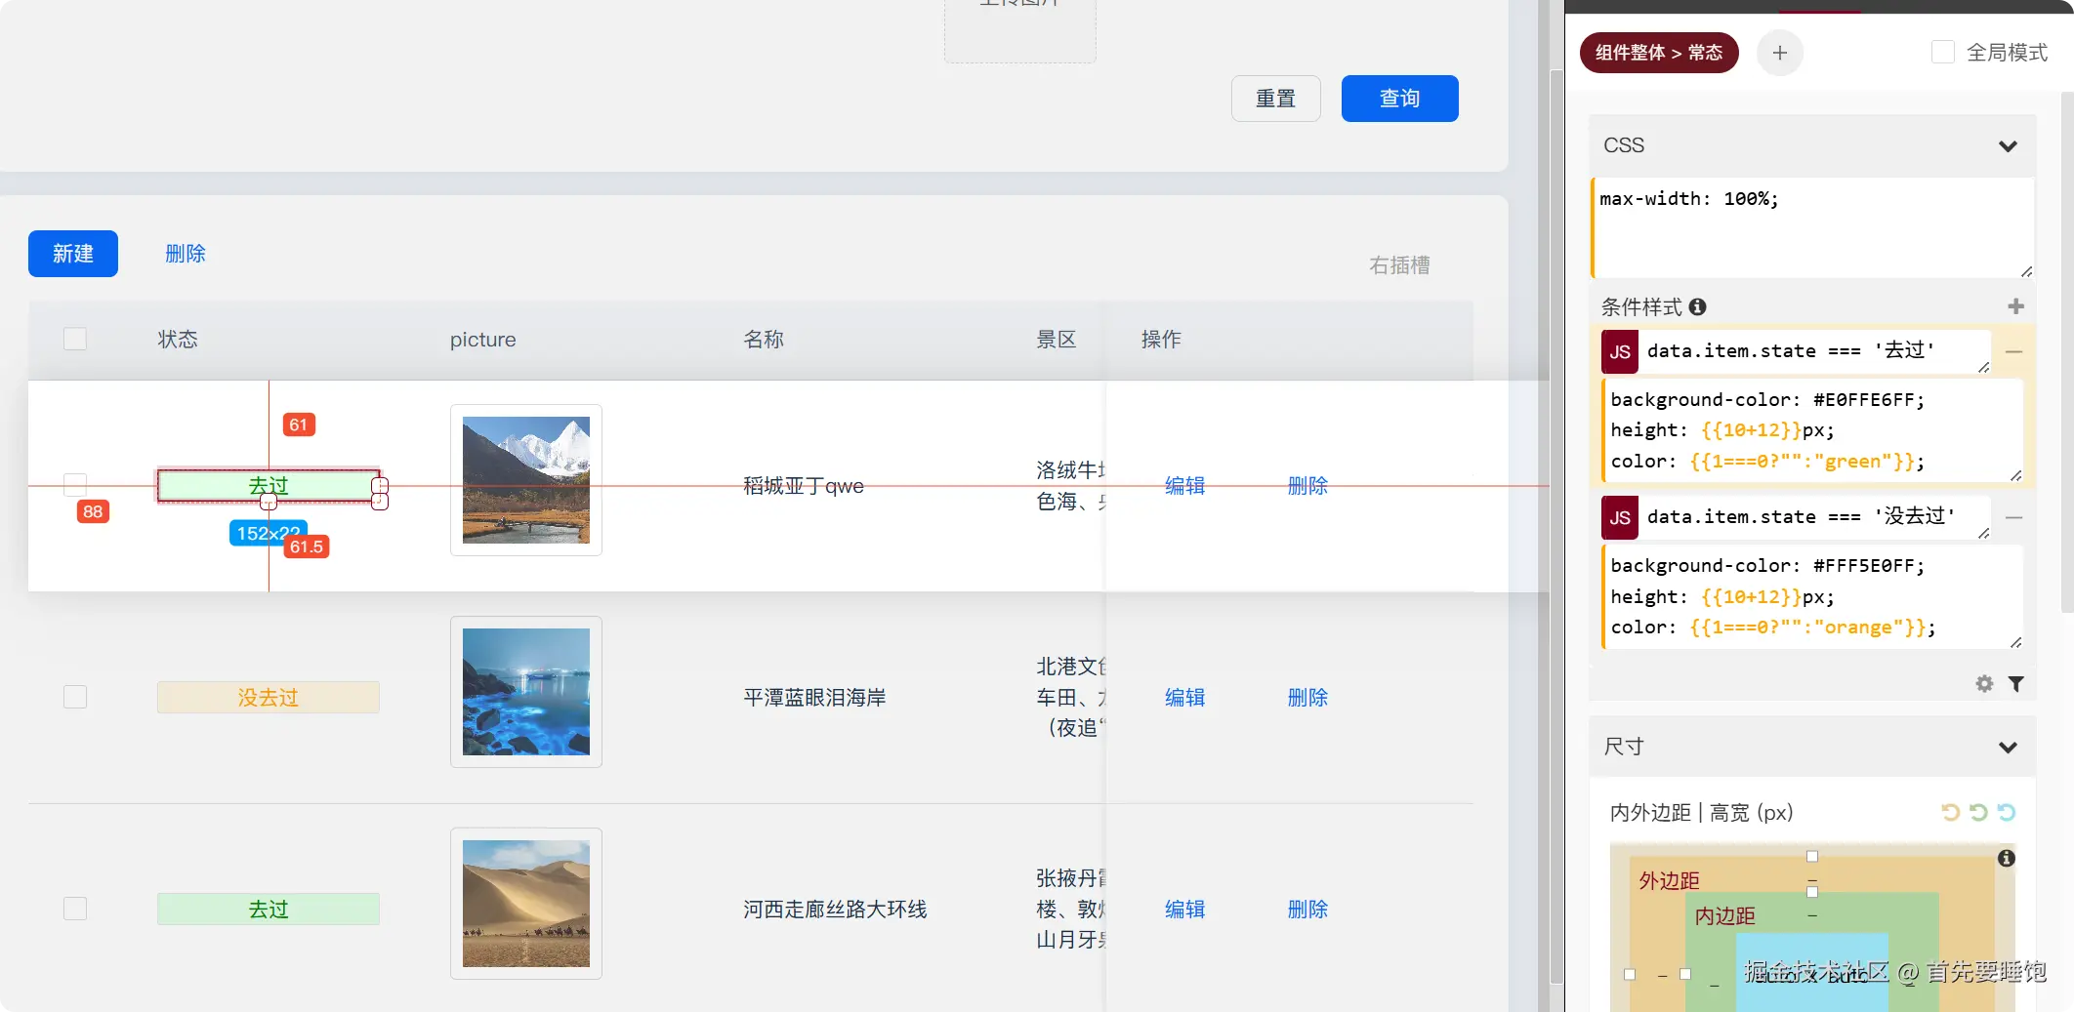Click 删除 in the 平潭蓝眼泪海岸 row

[x=1307, y=697]
